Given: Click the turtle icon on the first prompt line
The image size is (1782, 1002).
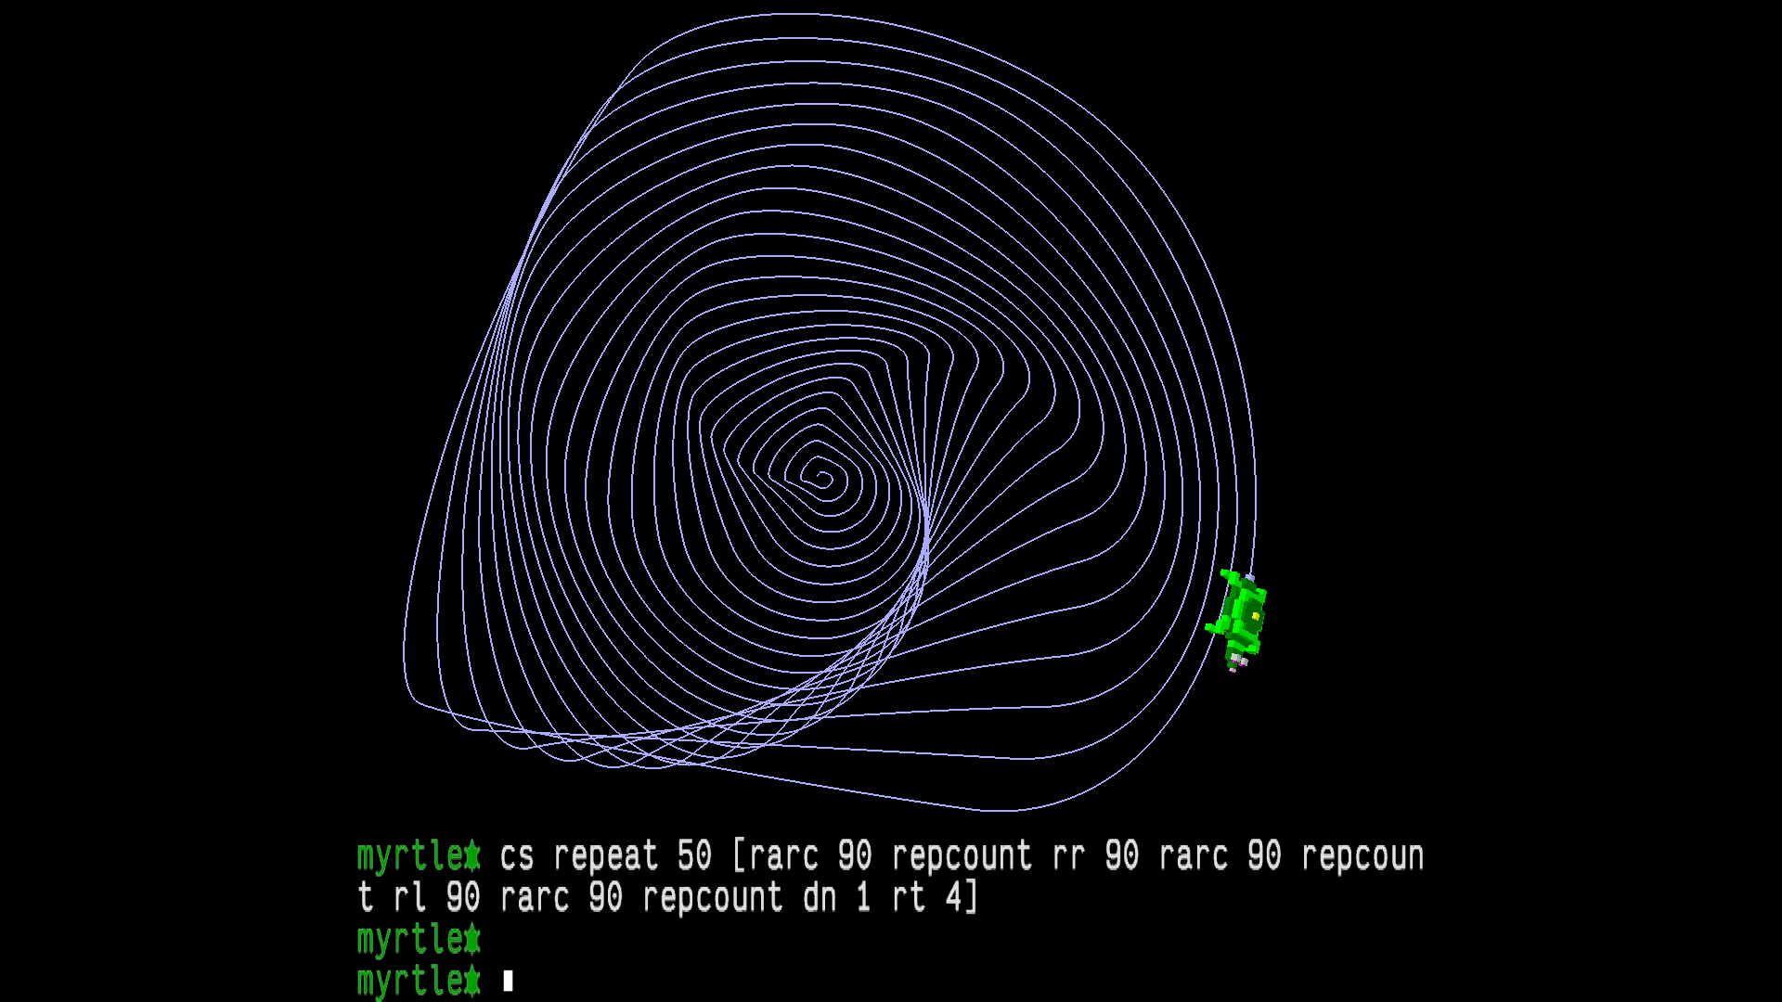Looking at the screenshot, I should coord(473,856).
